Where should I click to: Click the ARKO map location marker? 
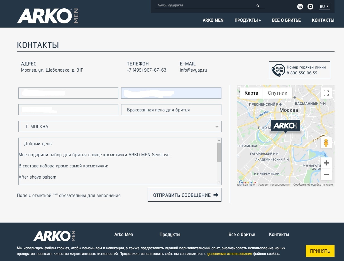(x=285, y=126)
